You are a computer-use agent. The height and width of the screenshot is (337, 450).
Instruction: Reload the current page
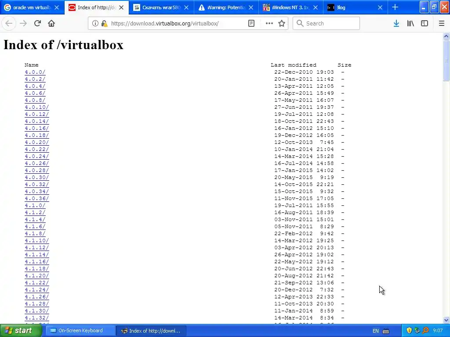click(x=37, y=23)
